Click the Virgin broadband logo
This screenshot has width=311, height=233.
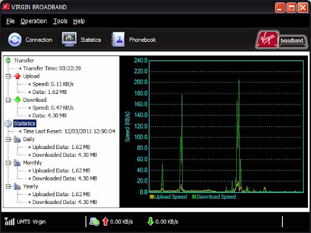tap(281, 40)
